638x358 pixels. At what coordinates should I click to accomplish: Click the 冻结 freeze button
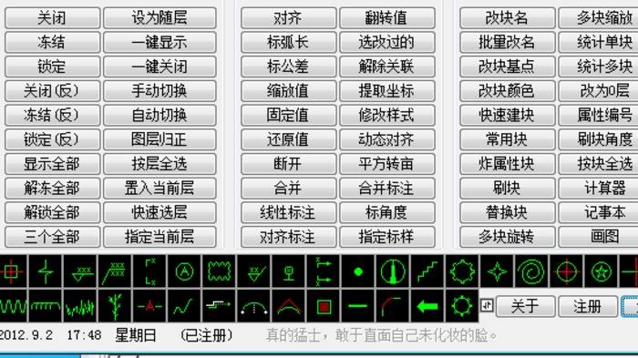pyautogui.click(x=52, y=42)
